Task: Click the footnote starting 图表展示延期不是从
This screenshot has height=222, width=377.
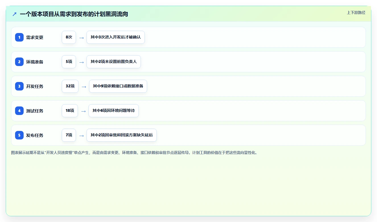Action: [134, 153]
